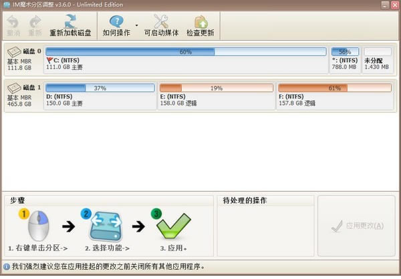Click the mouse icon for step 1

(38, 226)
